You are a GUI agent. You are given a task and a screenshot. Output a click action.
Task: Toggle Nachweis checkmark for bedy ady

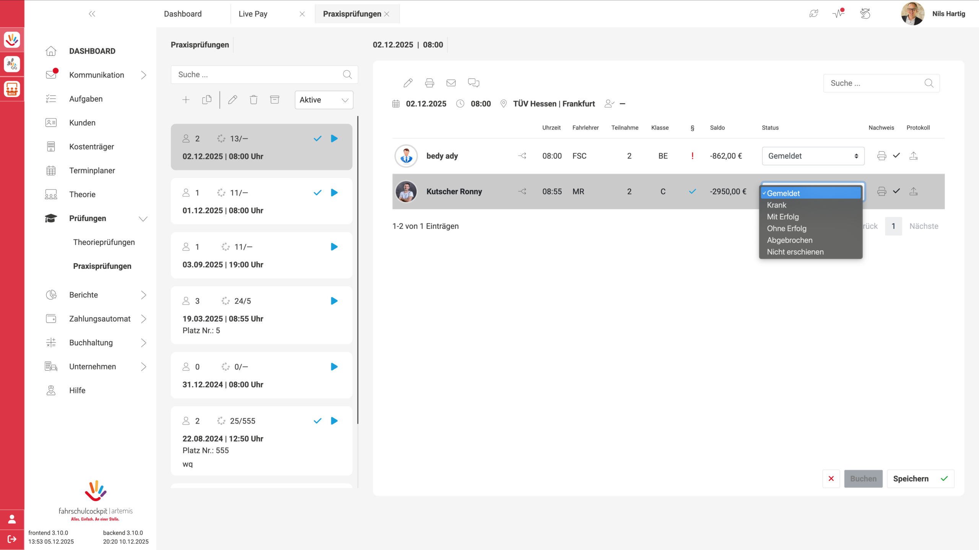896,155
